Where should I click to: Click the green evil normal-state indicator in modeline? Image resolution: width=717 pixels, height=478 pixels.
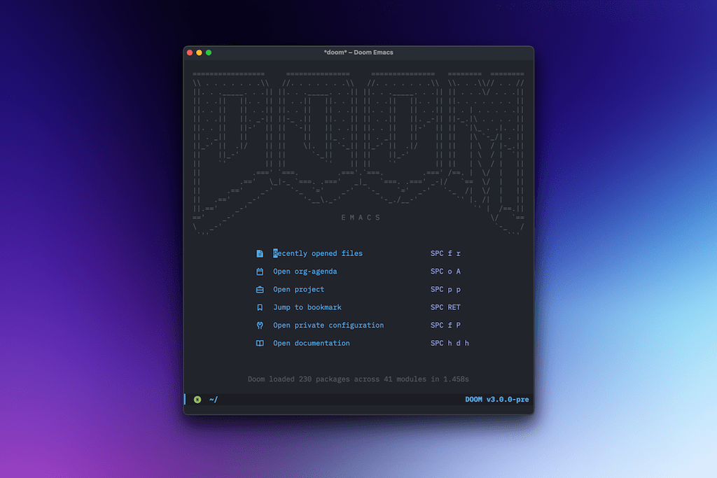click(197, 400)
